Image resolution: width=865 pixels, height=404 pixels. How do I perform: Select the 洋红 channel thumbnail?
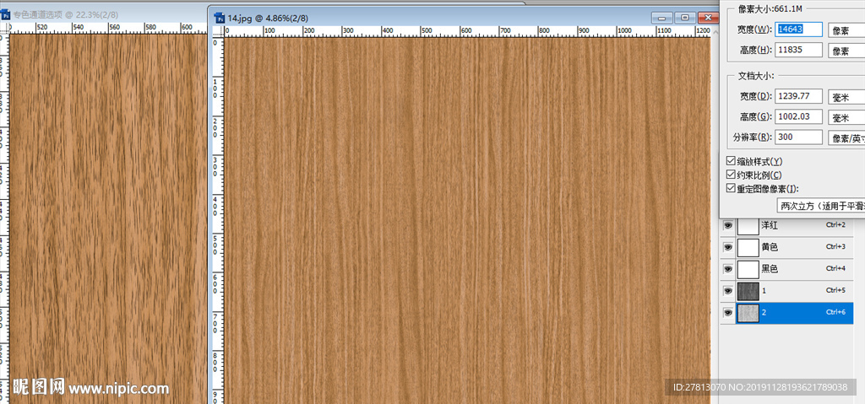pos(748,225)
